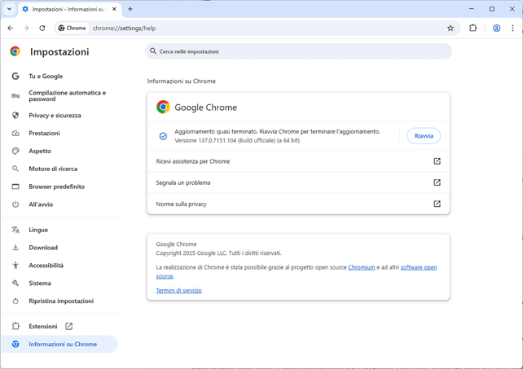This screenshot has height=369, width=523.
Task: Click the window icon beside Browser predefinito
Action: pyautogui.click(x=15, y=187)
